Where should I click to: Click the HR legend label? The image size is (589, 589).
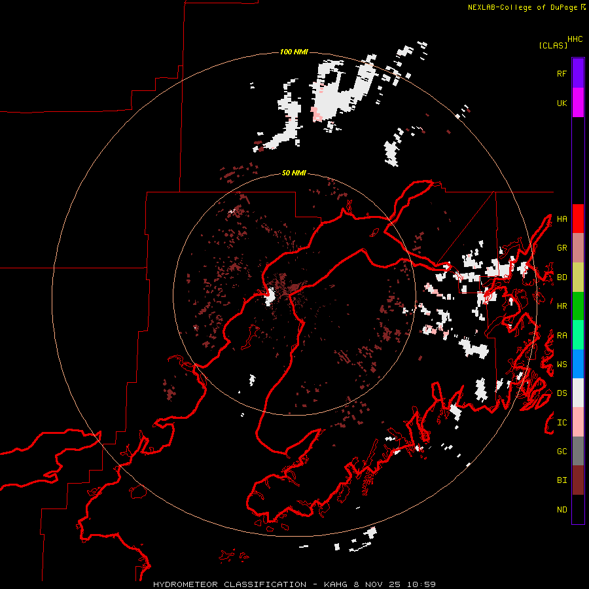[x=562, y=306]
